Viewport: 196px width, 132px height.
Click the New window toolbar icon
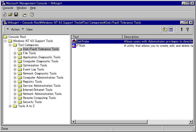(x=24, y=14)
